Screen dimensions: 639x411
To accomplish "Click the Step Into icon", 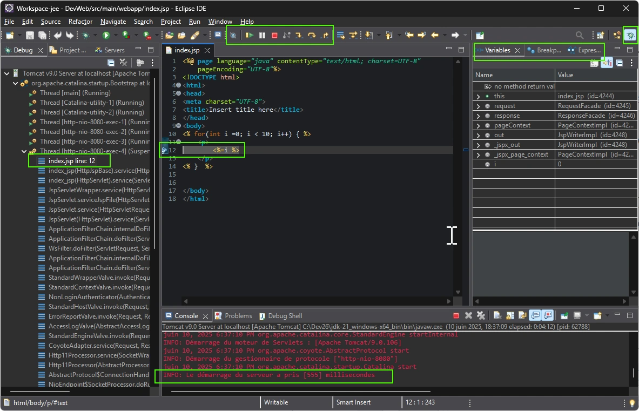I will pos(299,36).
